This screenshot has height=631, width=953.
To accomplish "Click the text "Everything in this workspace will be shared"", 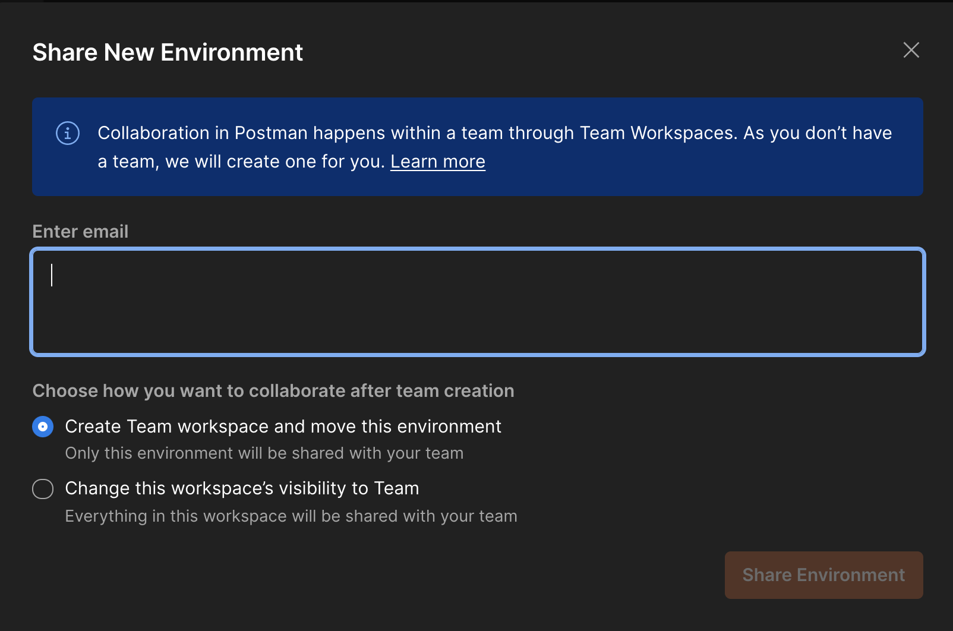I will pos(291,516).
